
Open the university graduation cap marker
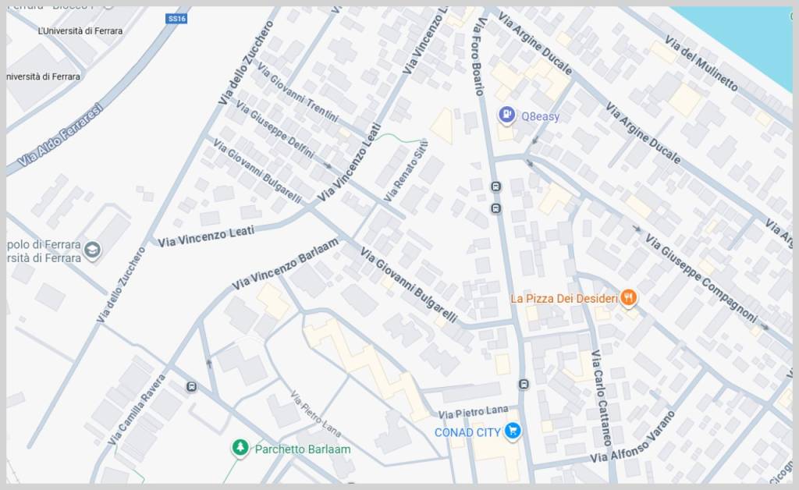point(92,250)
